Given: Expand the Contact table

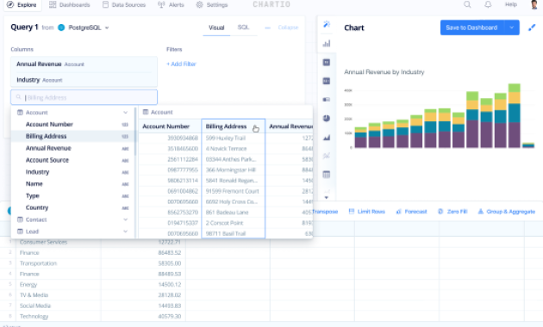Looking at the screenshot, I should (125, 219).
